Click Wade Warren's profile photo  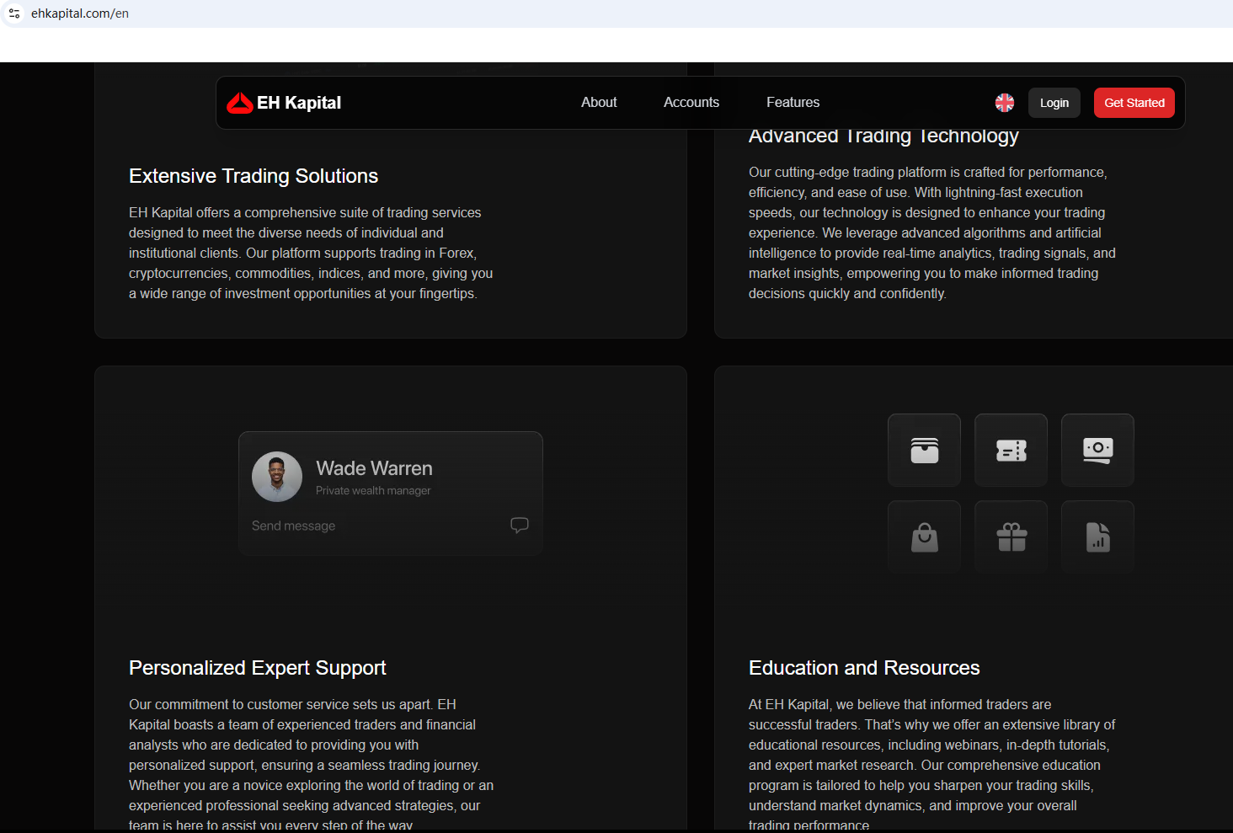[277, 477]
